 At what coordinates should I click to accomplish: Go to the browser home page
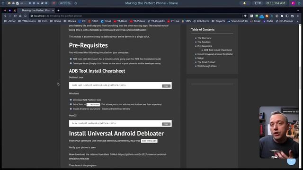[20, 16]
